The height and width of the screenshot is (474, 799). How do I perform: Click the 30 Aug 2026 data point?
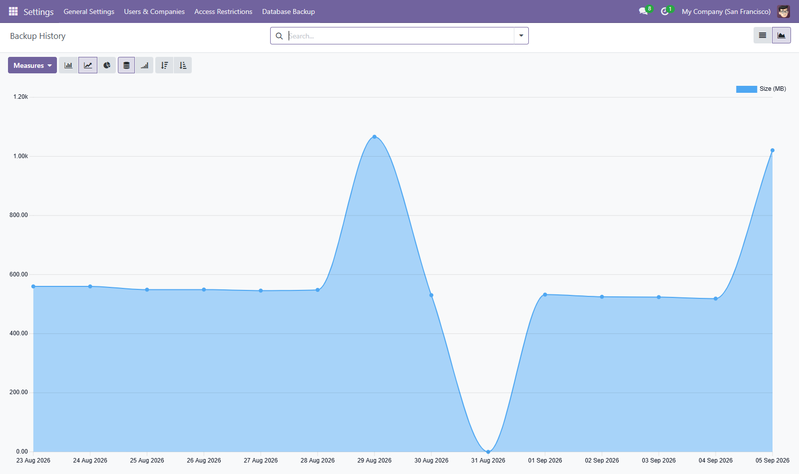(x=431, y=295)
